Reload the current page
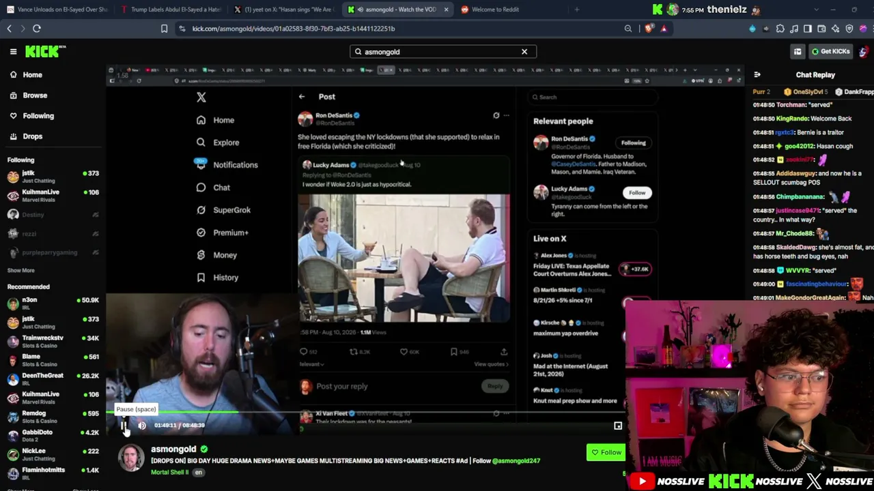The width and height of the screenshot is (874, 491). (x=37, y=29)
